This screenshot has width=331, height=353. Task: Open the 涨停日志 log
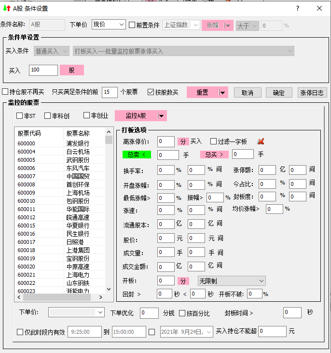(312, 93)
